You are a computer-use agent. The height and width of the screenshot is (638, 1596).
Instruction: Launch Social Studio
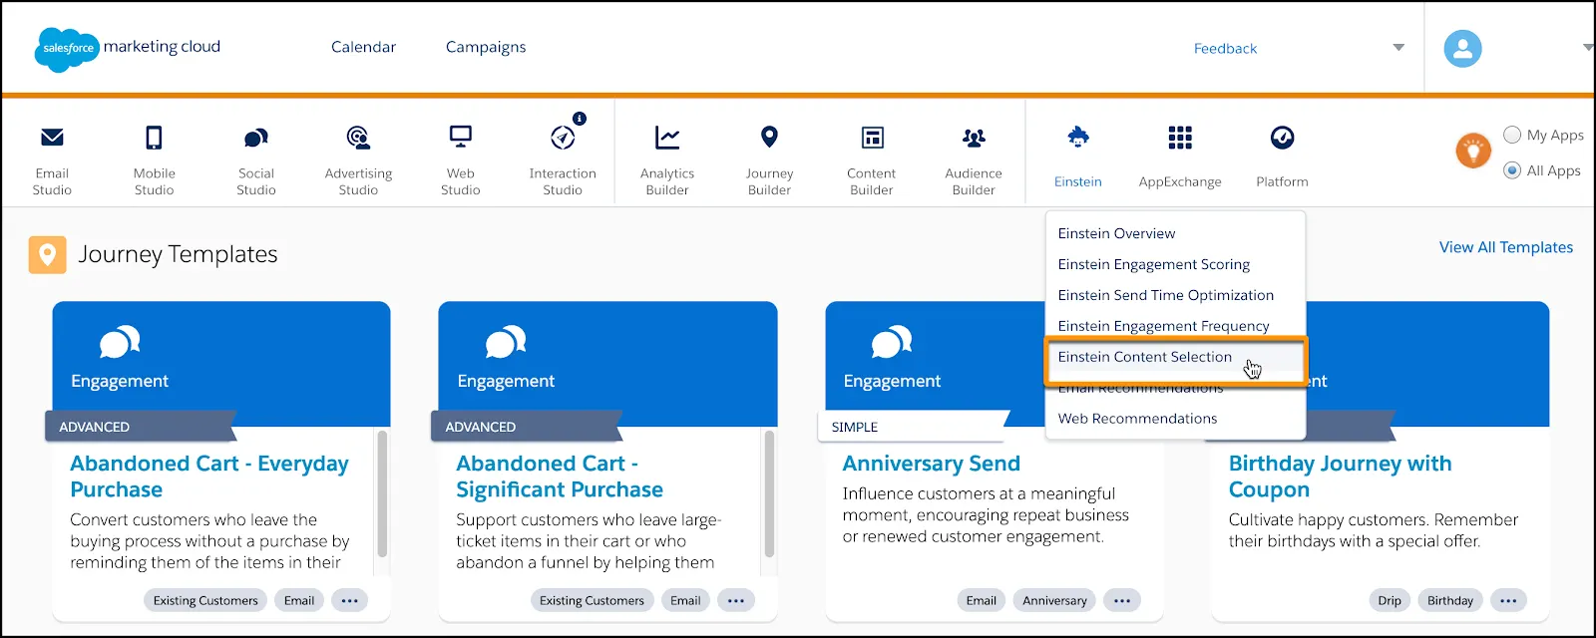[x=256, y=158]
